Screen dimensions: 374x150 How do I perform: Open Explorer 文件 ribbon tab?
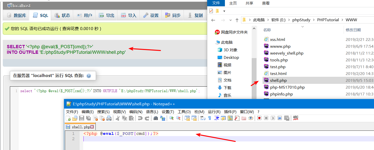tap(216, 3)
